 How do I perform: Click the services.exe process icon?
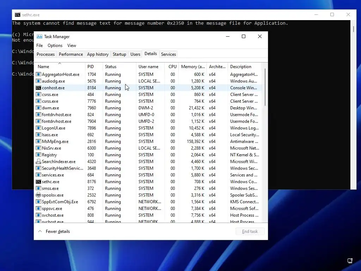[x=38, y=175]
